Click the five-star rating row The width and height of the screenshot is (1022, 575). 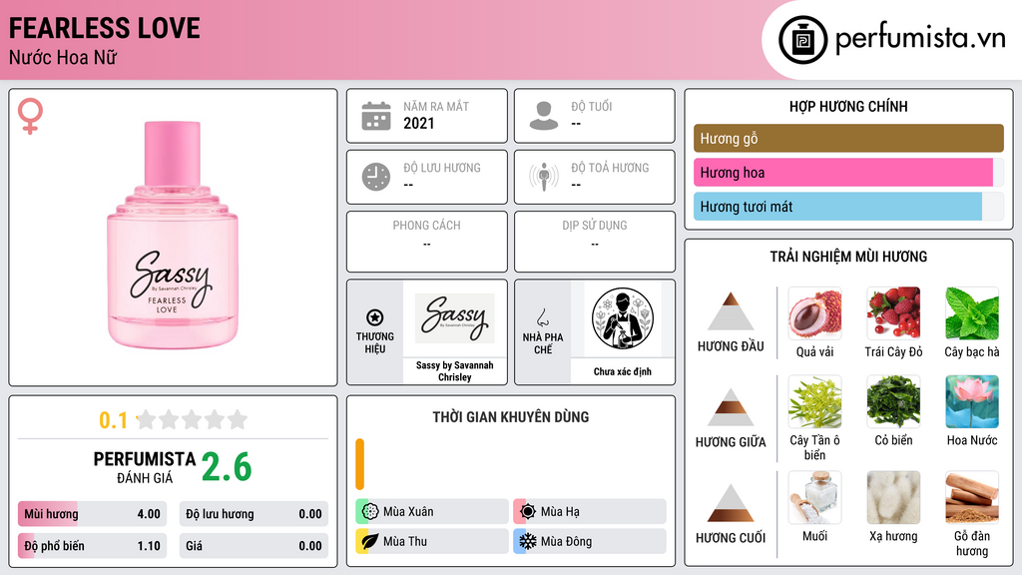click(193, 419)
